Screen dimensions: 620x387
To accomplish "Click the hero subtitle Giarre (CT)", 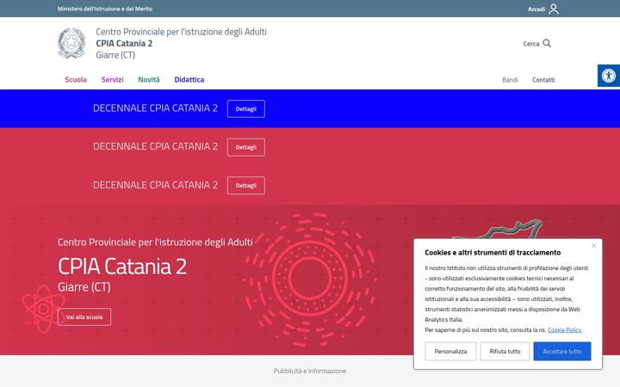I will click(x=84, y=286).
